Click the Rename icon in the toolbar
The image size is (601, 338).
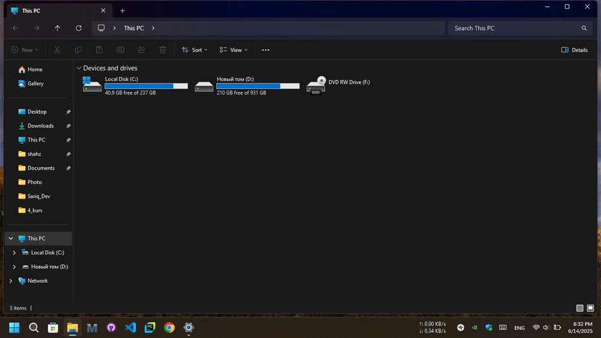120,50
